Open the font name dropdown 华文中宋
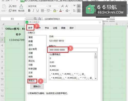The height and width of the screenshot is (101, 128). coord(47,6)
